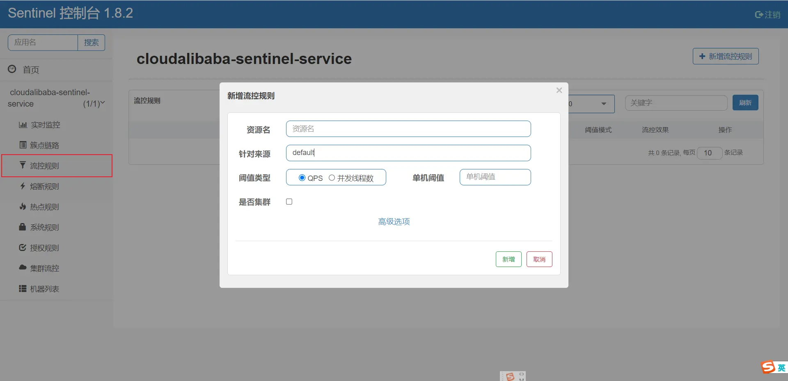The image size is (788, 381).
Task: Collapse the cloudalibaba-sentinel-service app chevron
Action: coord(103,103)
